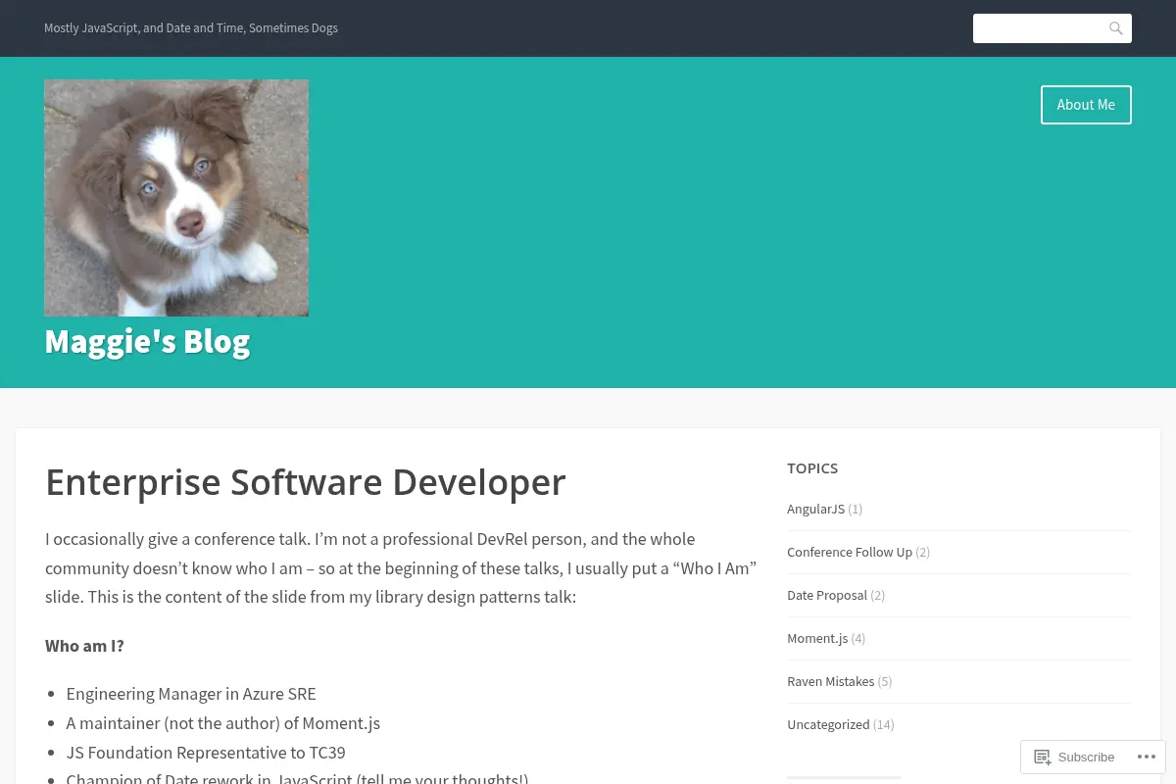Click 'JS Foundation Representative to TC39' bullet
The width and height of the screenshot is (1176, 784).
tap(206, 753)
